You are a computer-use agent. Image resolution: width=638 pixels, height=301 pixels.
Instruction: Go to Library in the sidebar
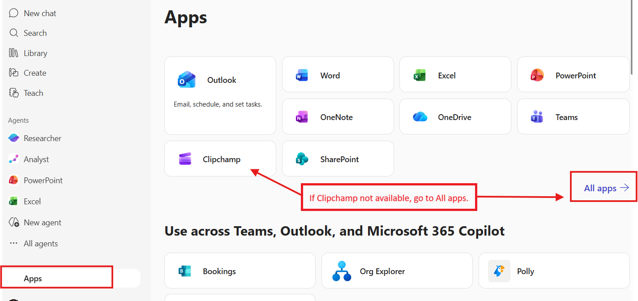pos(35,53)
